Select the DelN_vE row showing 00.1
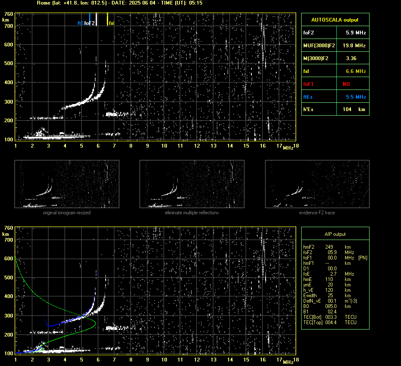Viewport: 401px width, 366px height. tap(330, 301)
